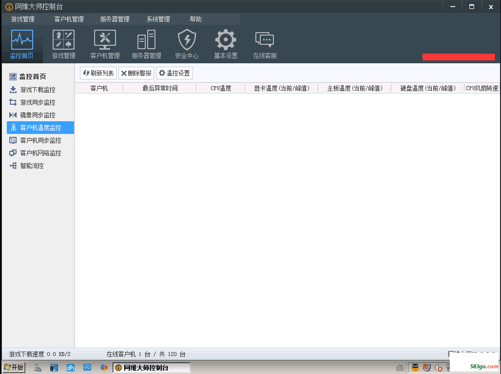The height and width of the screenshot is (374, 501).
Task: Sort by CPU风扇转速 column header
Action: [x=482, y=88]
